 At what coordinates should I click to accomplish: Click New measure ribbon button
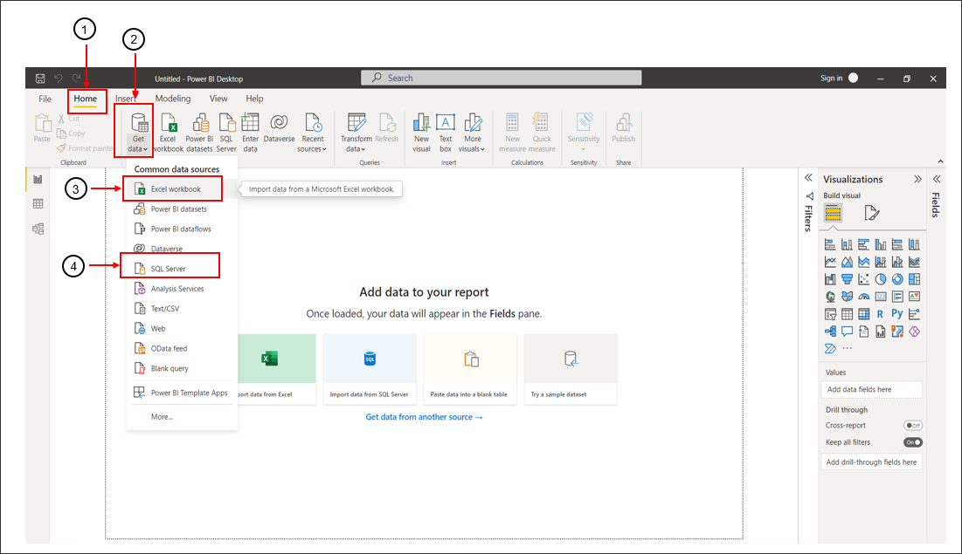(512, 133)
